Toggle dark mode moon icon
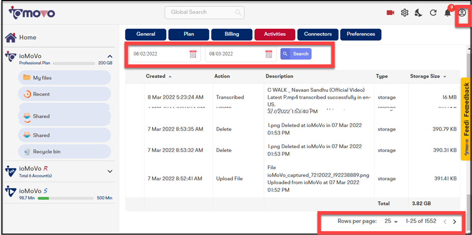472x235 pixels. click(418, 13)
